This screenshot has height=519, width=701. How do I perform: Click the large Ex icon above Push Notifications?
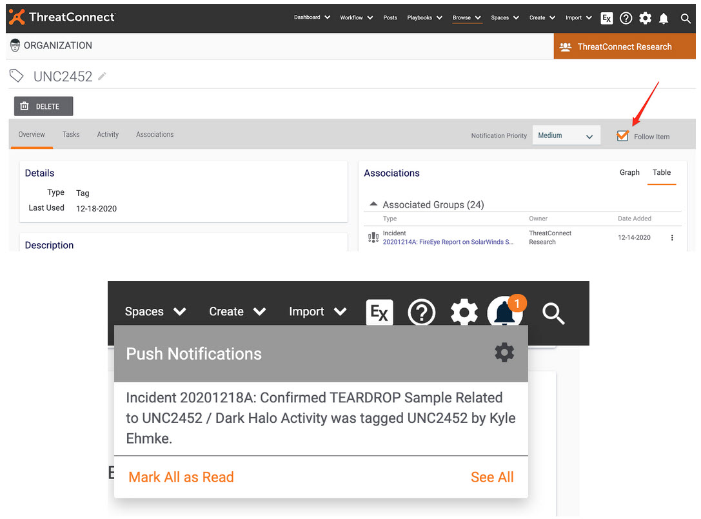(380, 311)
